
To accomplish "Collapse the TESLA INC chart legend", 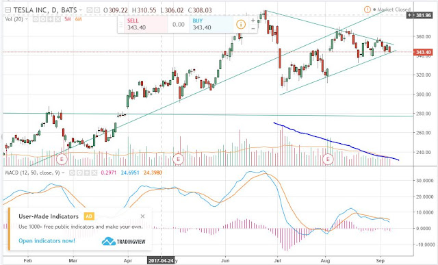I will [x=8, y=10].
